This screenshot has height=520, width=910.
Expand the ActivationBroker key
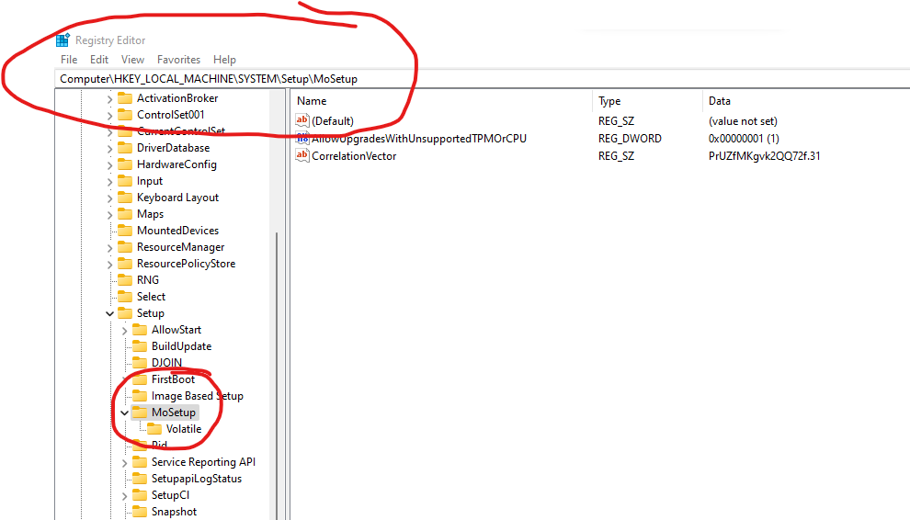pos(109,99)
